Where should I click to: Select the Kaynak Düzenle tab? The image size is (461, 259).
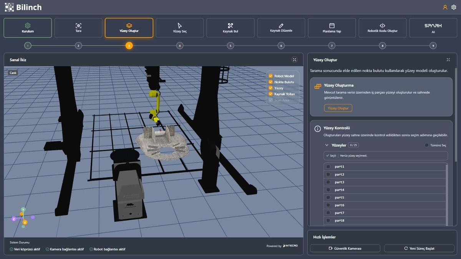click(x=281, y=28)
